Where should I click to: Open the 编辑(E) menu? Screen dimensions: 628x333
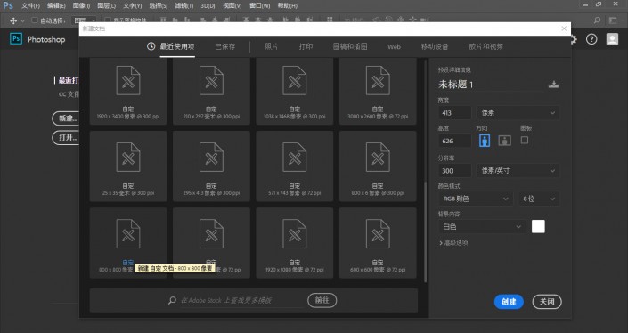tap(56, 5)
